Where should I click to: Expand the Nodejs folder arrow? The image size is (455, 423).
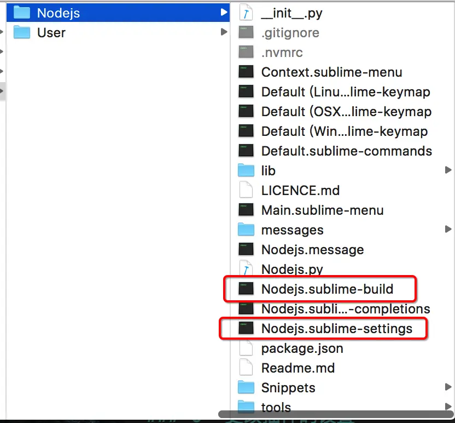coord(224,12)
